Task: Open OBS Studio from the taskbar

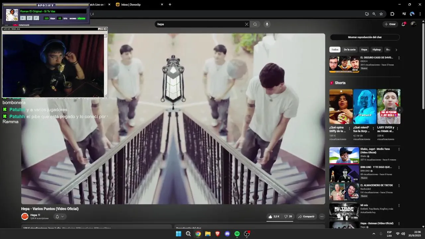Action: click(247, 234)
